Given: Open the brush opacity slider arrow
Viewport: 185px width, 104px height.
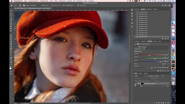Looking at the screenshot, I should click(50, 5).
